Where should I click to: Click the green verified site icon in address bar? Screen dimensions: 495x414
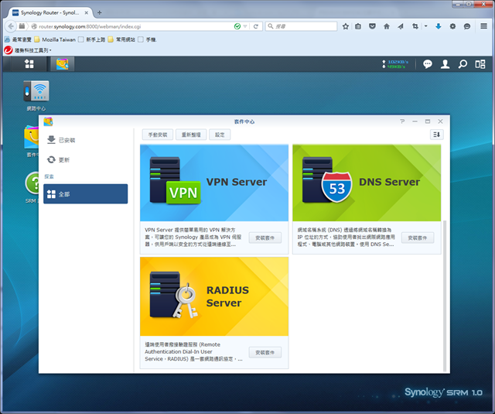tap(237, 26)
